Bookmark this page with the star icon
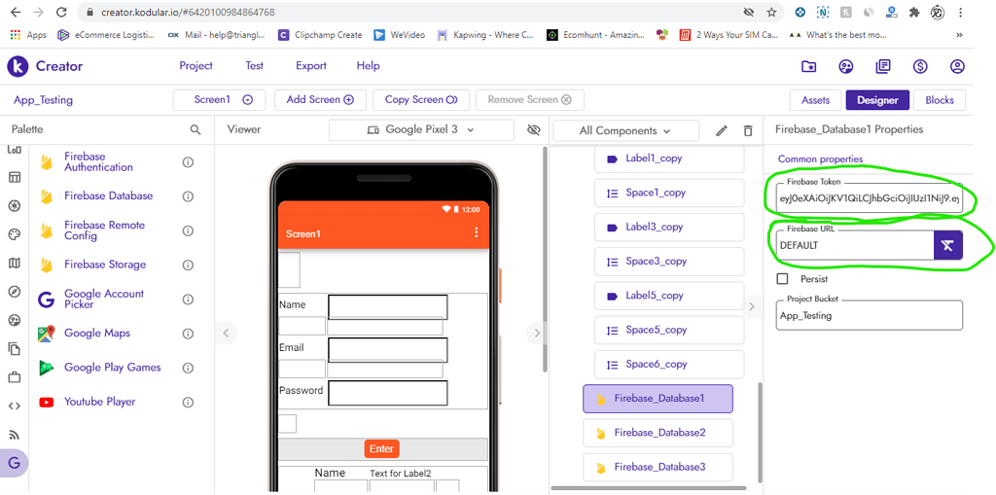 771,12
